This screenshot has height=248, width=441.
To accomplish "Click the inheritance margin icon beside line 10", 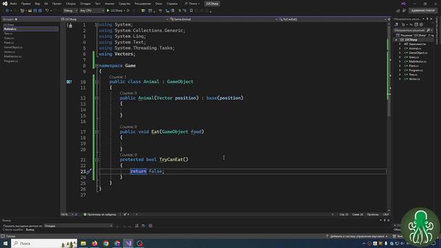I will coord(69,82).
